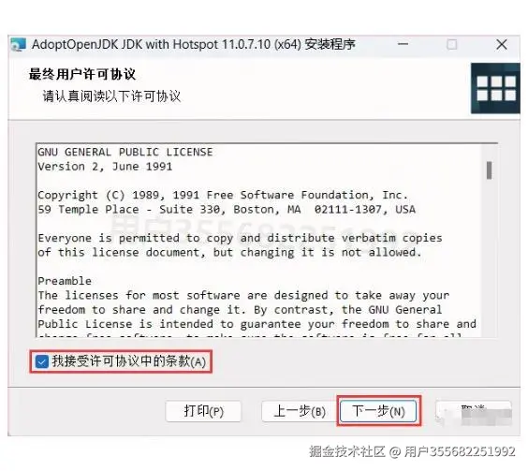Continue with 下一步(N) button
528x471 pixels.
378,411
